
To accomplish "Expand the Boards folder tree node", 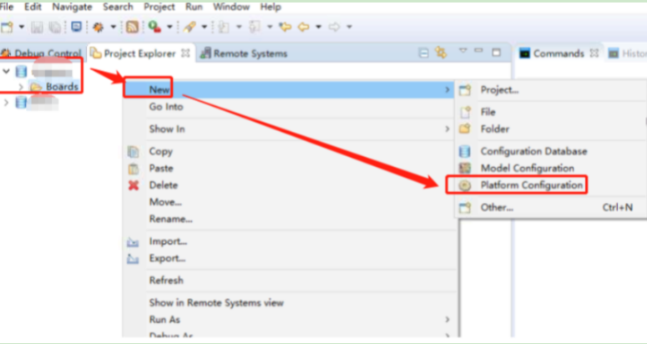I will pos(21,87).
